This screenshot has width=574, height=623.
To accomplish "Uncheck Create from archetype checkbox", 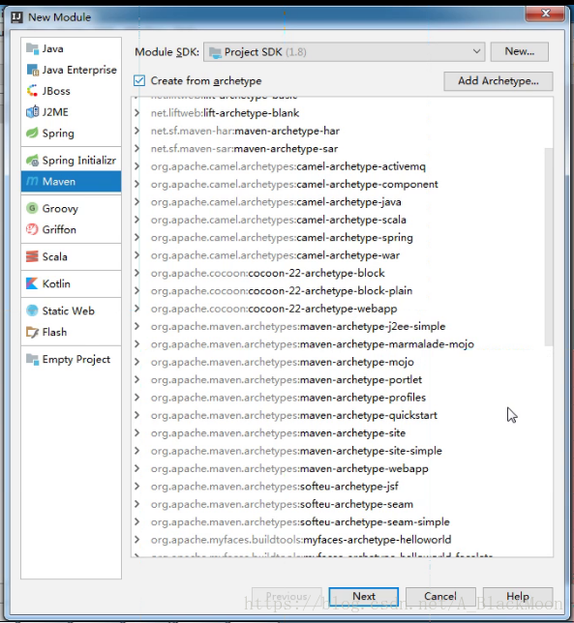I will [x=139, y=80].
